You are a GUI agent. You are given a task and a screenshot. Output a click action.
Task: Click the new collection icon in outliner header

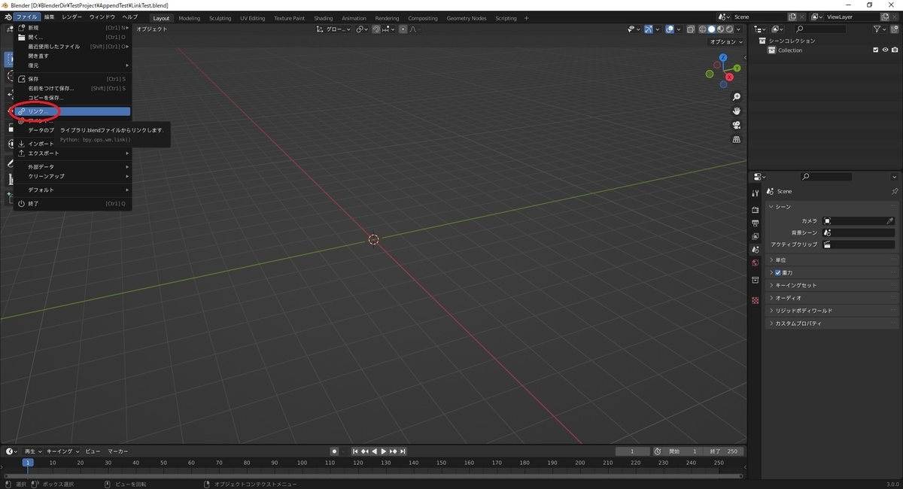click(x=895, y=29)
